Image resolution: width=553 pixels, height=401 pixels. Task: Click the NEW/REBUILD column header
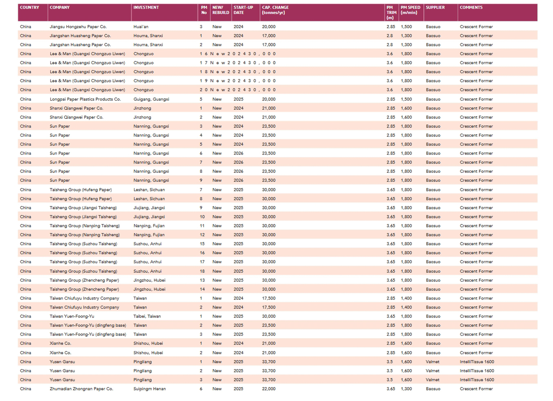[x=220, y=10]
